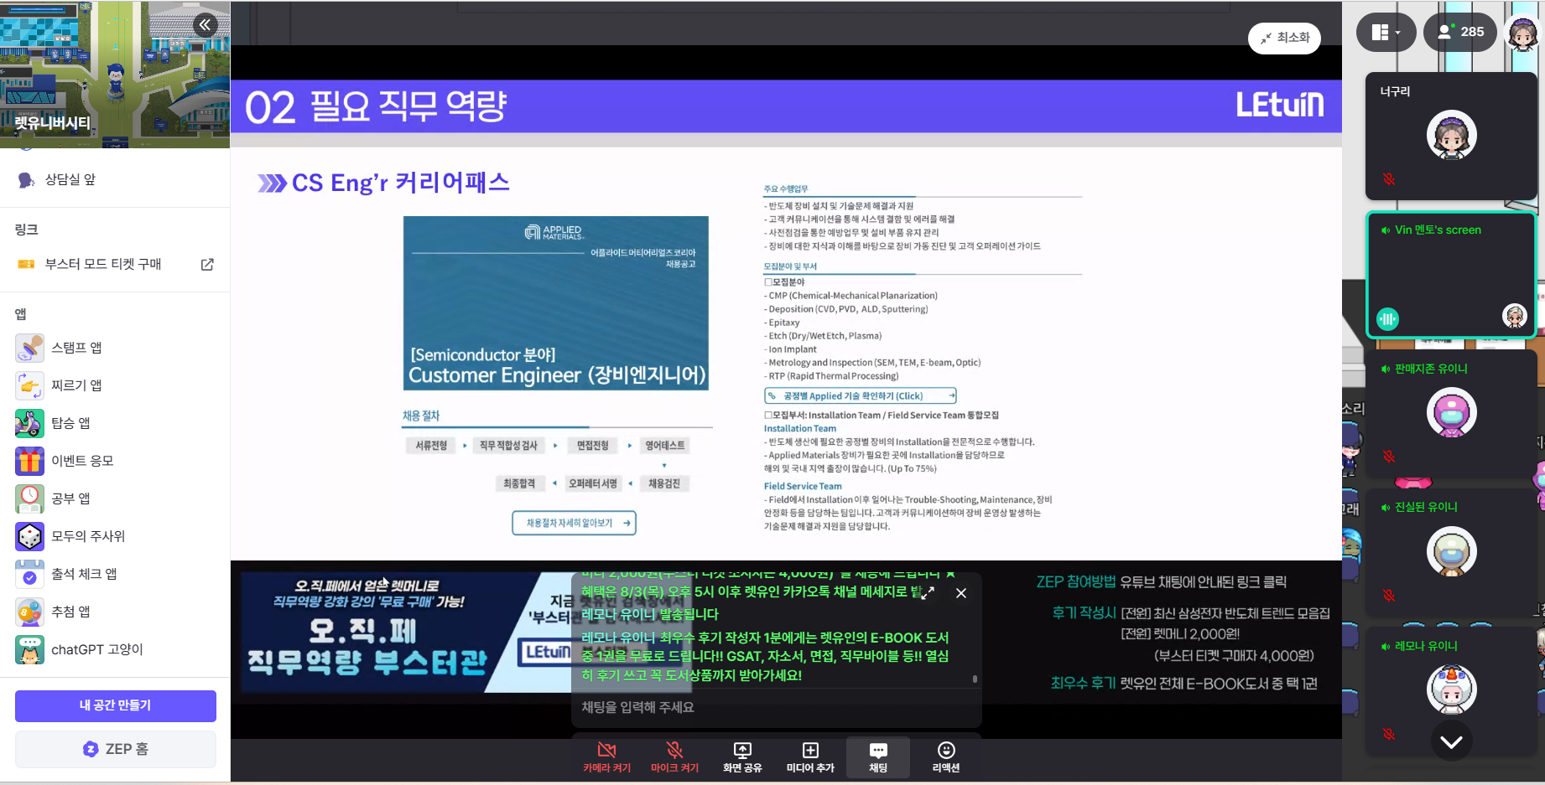This screenshot has width=1545, height=785.
Task: Open the 모두의 주사위 dice app
Action: click(x=29, y=536)
